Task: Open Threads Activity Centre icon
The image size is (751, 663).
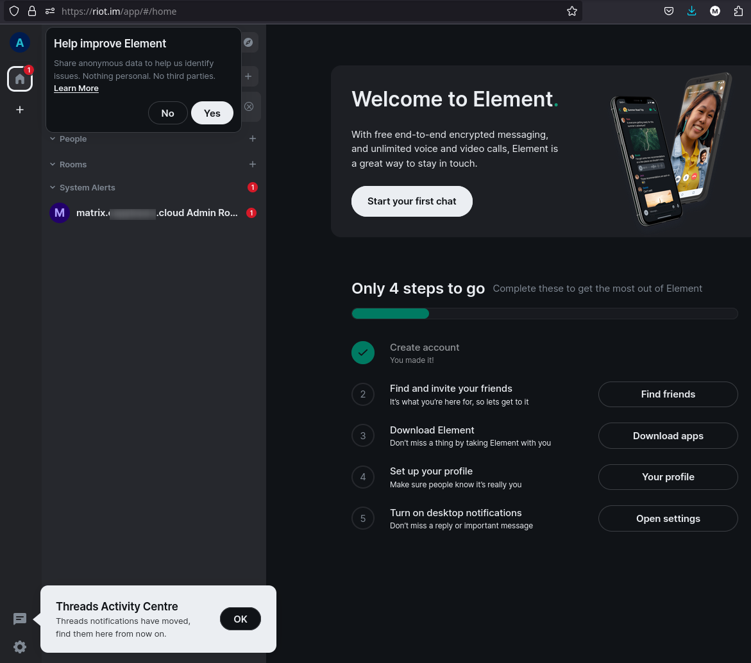Action: click(20, 619)
